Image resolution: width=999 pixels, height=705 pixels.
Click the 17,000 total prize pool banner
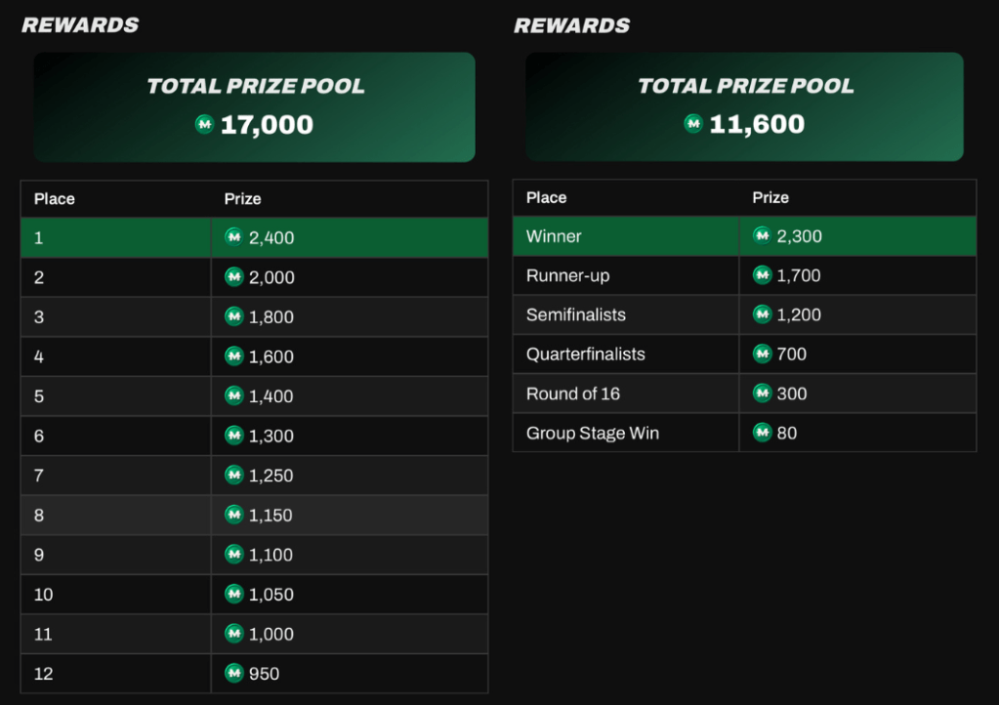255,106
